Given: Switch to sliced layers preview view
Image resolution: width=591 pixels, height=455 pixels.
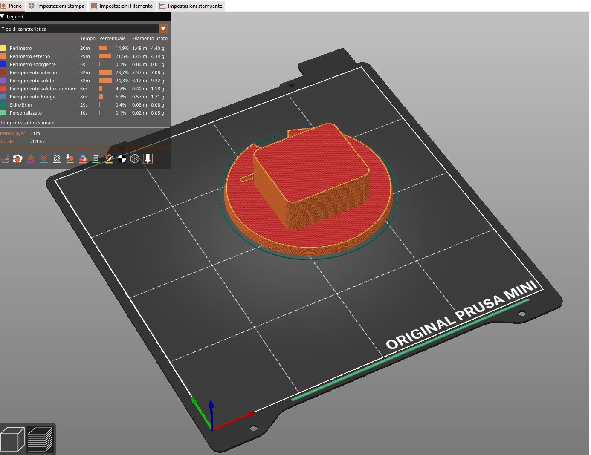Looking at the screenshot, I should pos(41,439).
